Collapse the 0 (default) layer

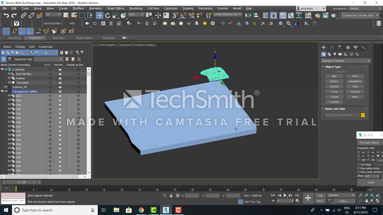pyautogui.click(x=2, y=70)
